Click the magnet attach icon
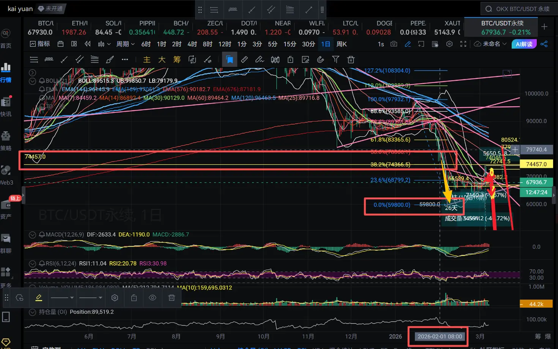The height and width of the screenshot is (349, 558). pos(320,60)
